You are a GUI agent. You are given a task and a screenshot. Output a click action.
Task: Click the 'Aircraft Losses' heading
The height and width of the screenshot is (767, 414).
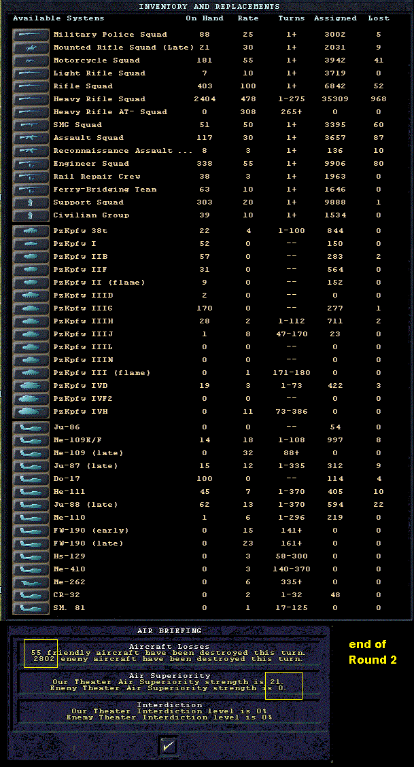[169, 647]
